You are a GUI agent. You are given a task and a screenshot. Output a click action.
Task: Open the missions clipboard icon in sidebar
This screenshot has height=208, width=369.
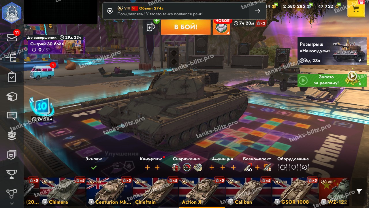(x=12, y=77)
